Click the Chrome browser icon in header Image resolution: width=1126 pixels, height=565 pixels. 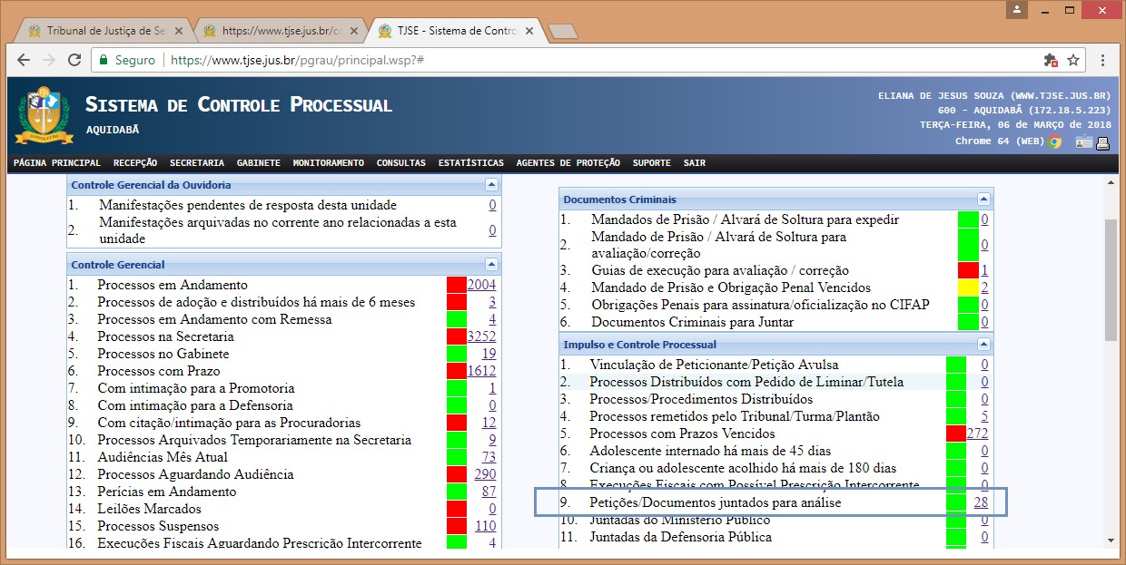point(1054,141)
